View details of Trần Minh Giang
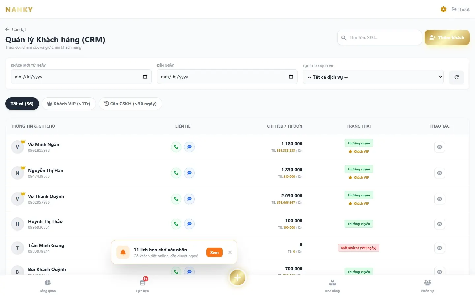This screenshot has height=296, width=475. (440, 248)
